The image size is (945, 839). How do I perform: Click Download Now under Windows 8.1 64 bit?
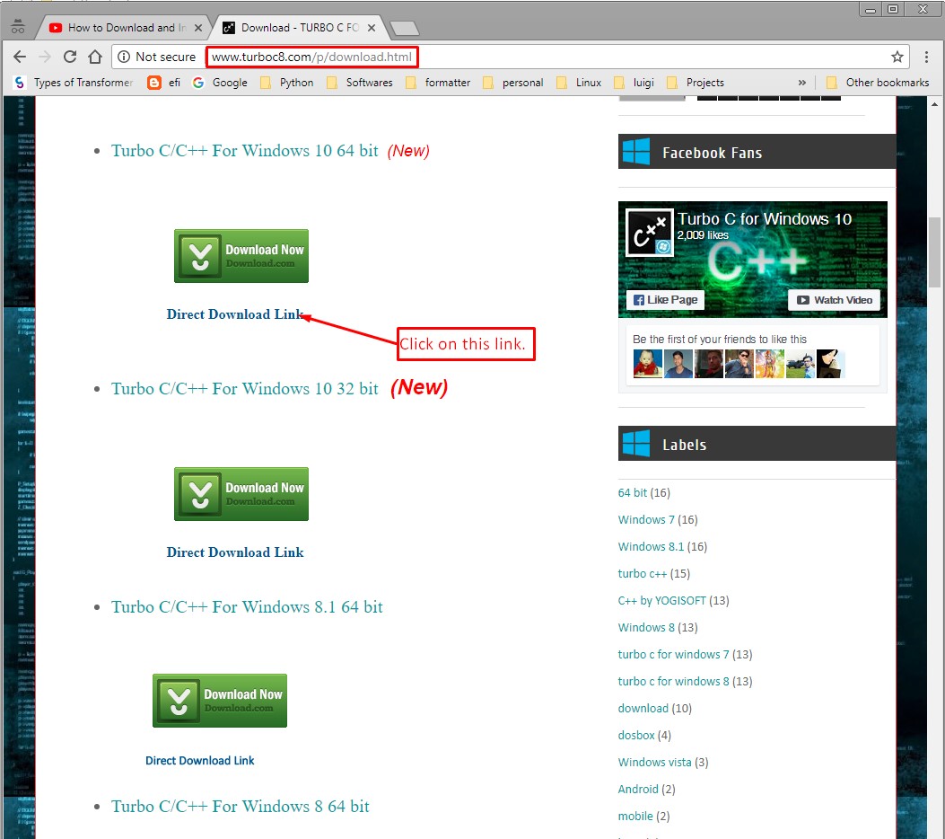[x=219, y=701]
